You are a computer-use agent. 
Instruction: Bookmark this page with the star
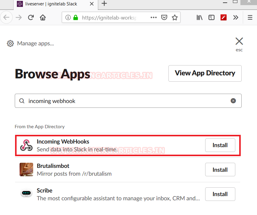pos(175,17)
